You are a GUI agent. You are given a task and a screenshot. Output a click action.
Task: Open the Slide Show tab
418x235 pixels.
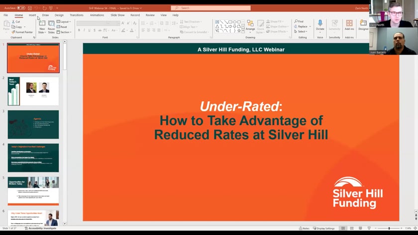[117, 15]
